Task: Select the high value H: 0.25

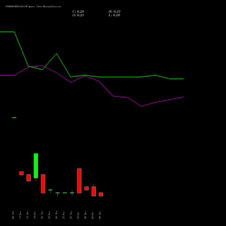Action: click(x=114, y=12)
